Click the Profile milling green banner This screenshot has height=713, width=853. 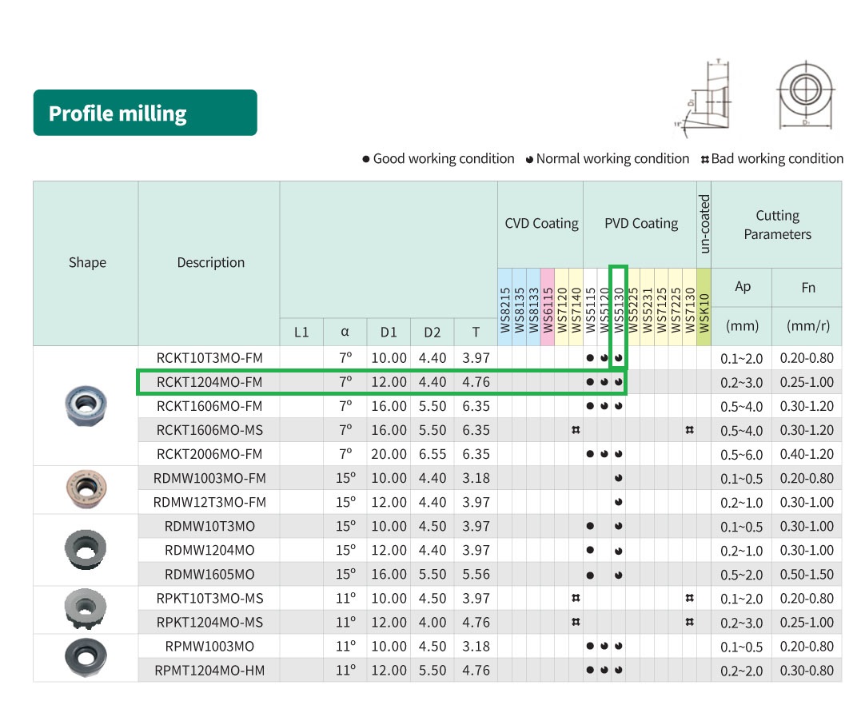tap(145, 113)
